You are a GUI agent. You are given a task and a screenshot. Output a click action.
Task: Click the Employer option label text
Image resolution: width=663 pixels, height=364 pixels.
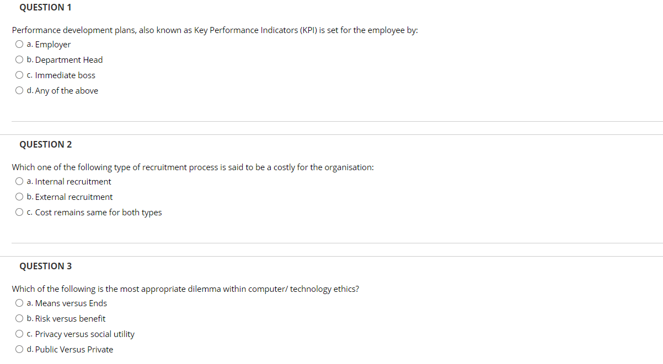[x=52, y=44]
